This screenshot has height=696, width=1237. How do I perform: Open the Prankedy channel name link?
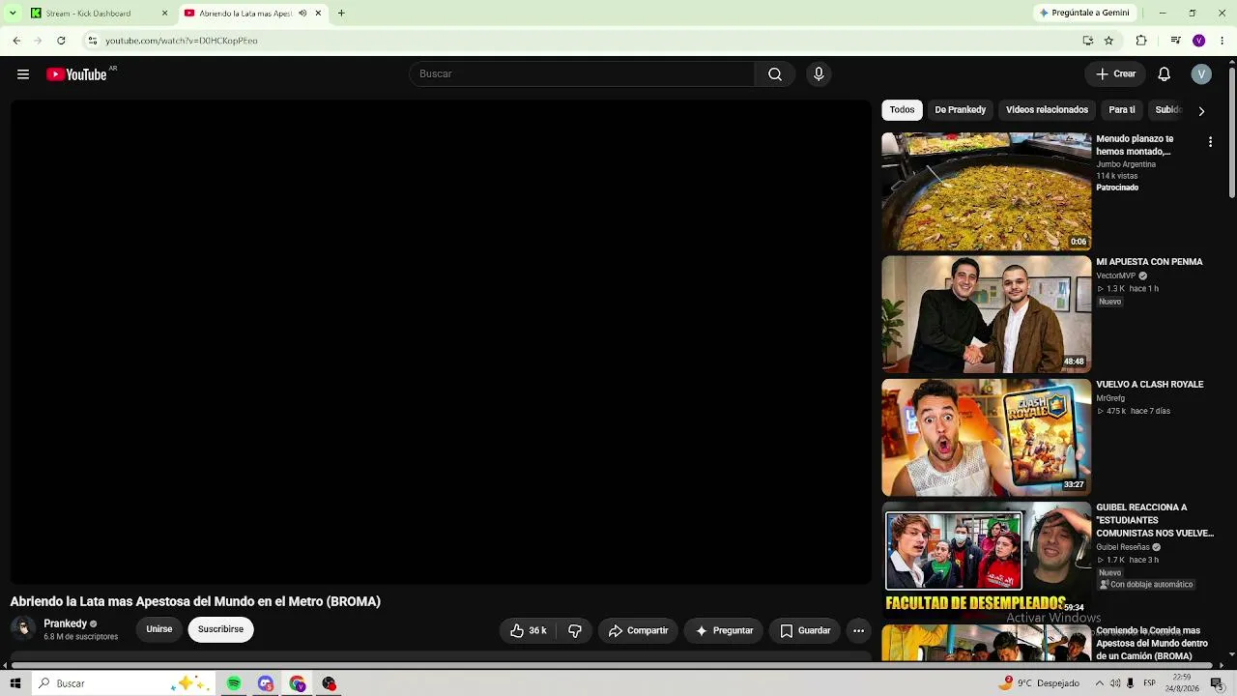tap(65, 623)
